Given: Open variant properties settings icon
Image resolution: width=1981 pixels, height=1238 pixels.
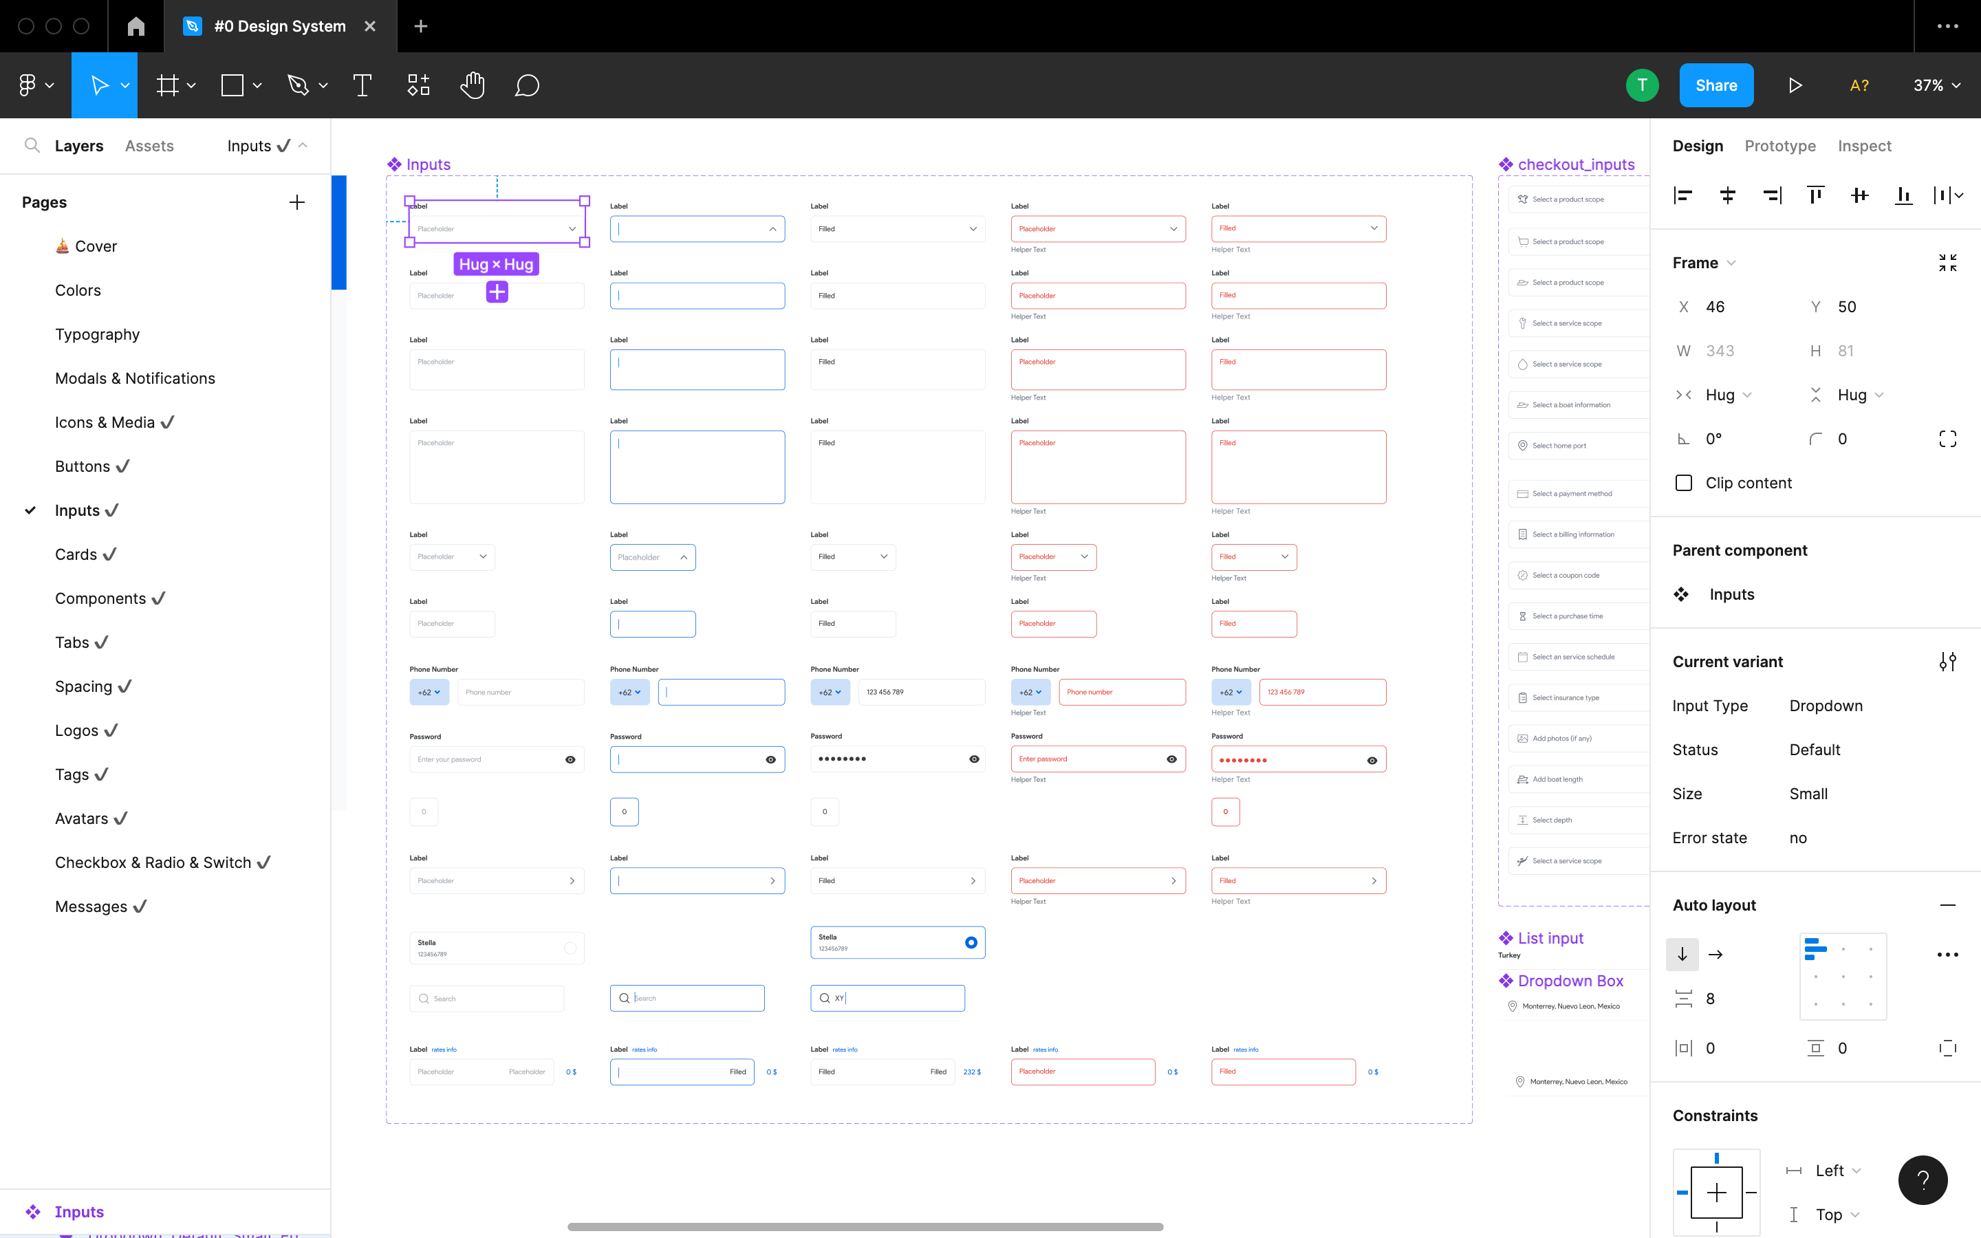Looking at the screenshot, I should [1947, 662].
